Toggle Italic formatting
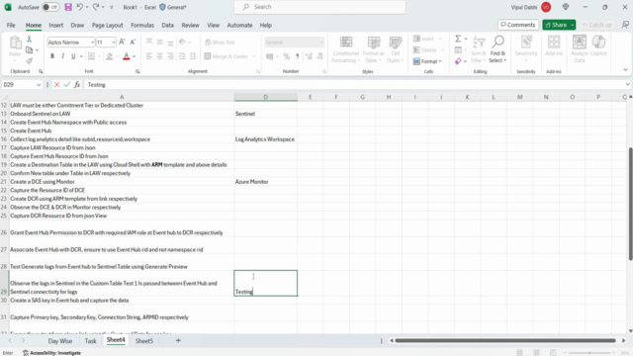Screen dimensions: 633x356 [x=62, y=56]
